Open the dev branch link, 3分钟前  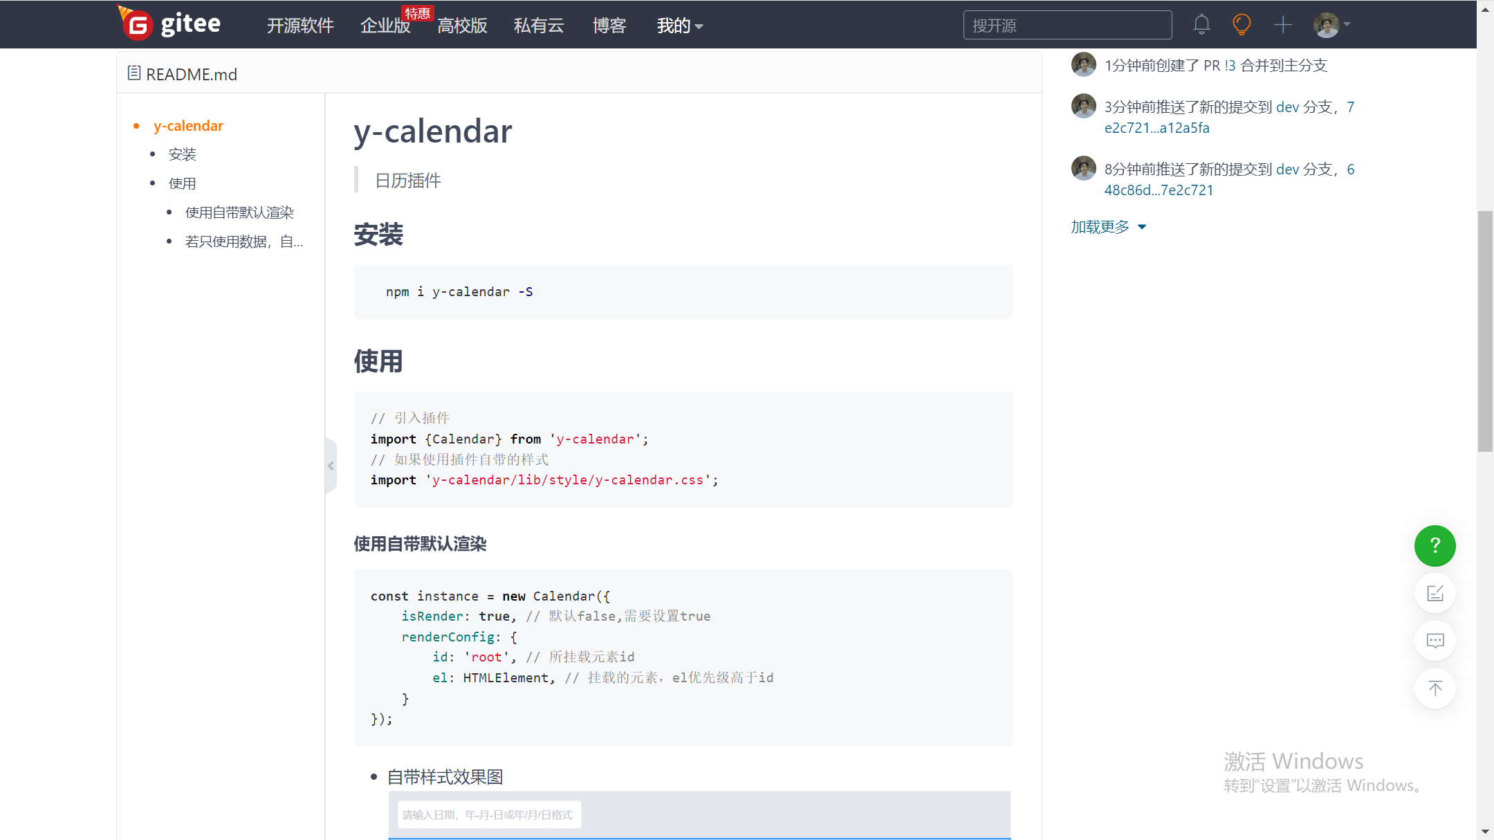[1287, 107]
